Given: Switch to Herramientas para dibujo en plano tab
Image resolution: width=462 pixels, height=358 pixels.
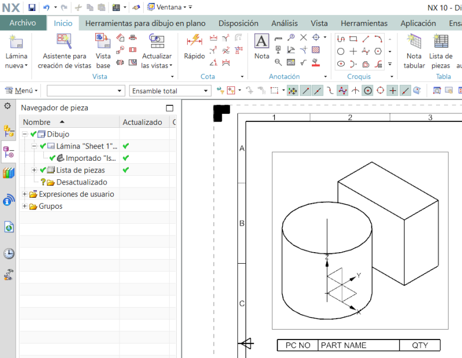Looking at the screenshot, I should (x=146, y=23).
